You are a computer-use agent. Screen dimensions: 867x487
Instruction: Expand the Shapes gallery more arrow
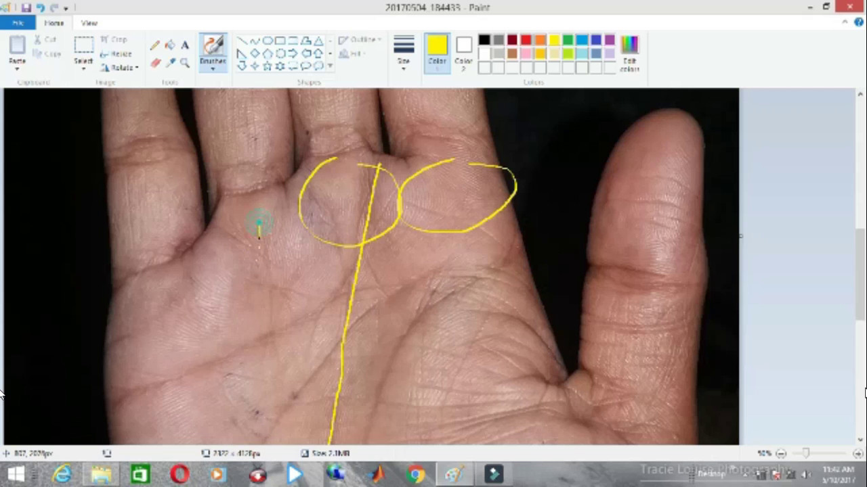coord(330,66)
